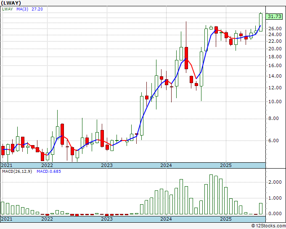This screenshot has height=229, width=286.
Task: Click the 2021 label on price chart axis
Action: coord(7,165)
